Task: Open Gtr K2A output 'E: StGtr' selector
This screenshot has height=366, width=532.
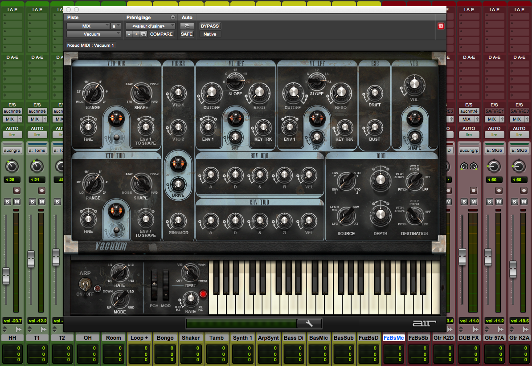Action: point(519,150)
